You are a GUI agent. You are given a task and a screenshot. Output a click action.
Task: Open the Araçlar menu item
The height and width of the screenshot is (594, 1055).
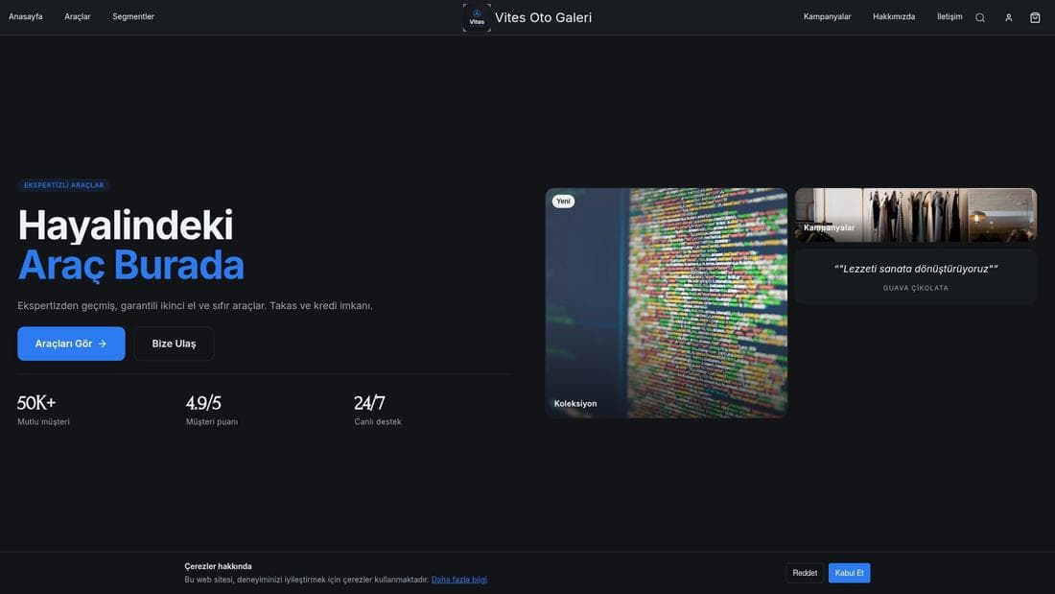pyautogui.click(x=78, y=17)
